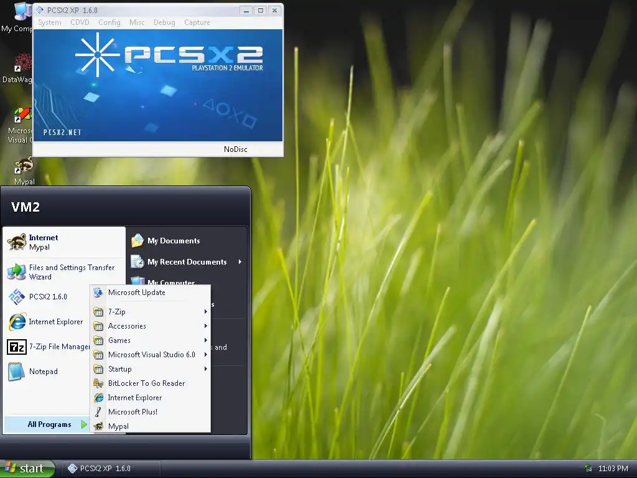Minimize the PCSX2 window
Screen dimensions: 637x478
pos(246,11)
